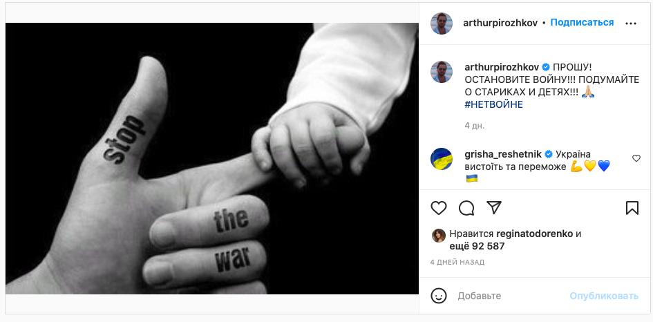The width and height of the screenshot is (653, 322).
Task: Open the arthurpirozhkov username in the header
Action: point(500,23)
